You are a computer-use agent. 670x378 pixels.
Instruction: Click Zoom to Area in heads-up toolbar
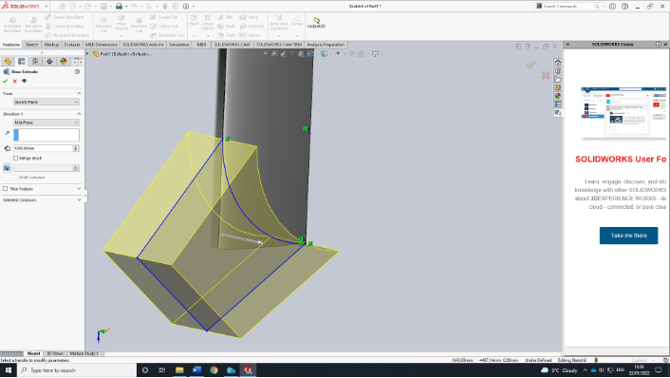(x=274, y=54)
